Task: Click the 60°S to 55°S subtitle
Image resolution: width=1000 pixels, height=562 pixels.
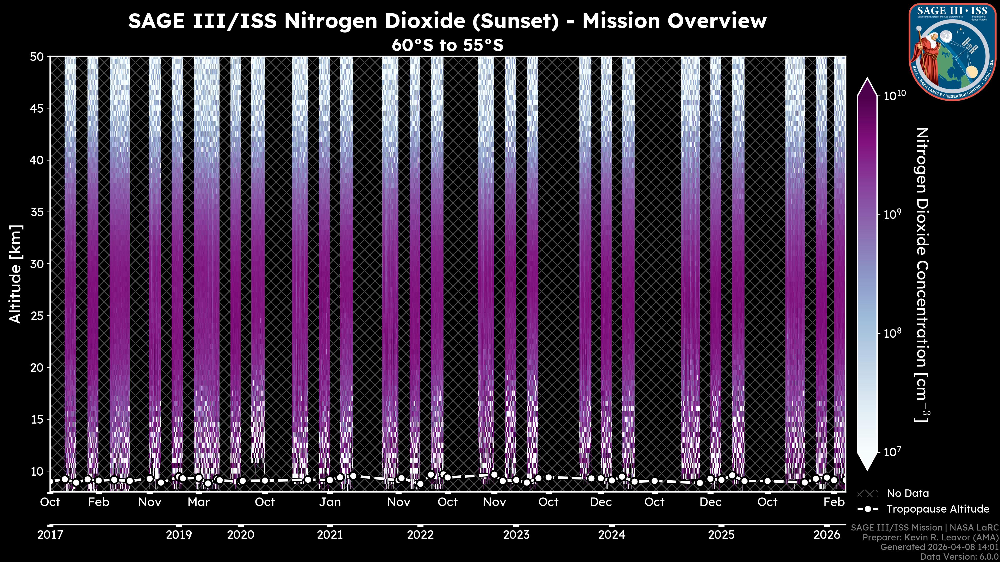Action: pos(447,45)
